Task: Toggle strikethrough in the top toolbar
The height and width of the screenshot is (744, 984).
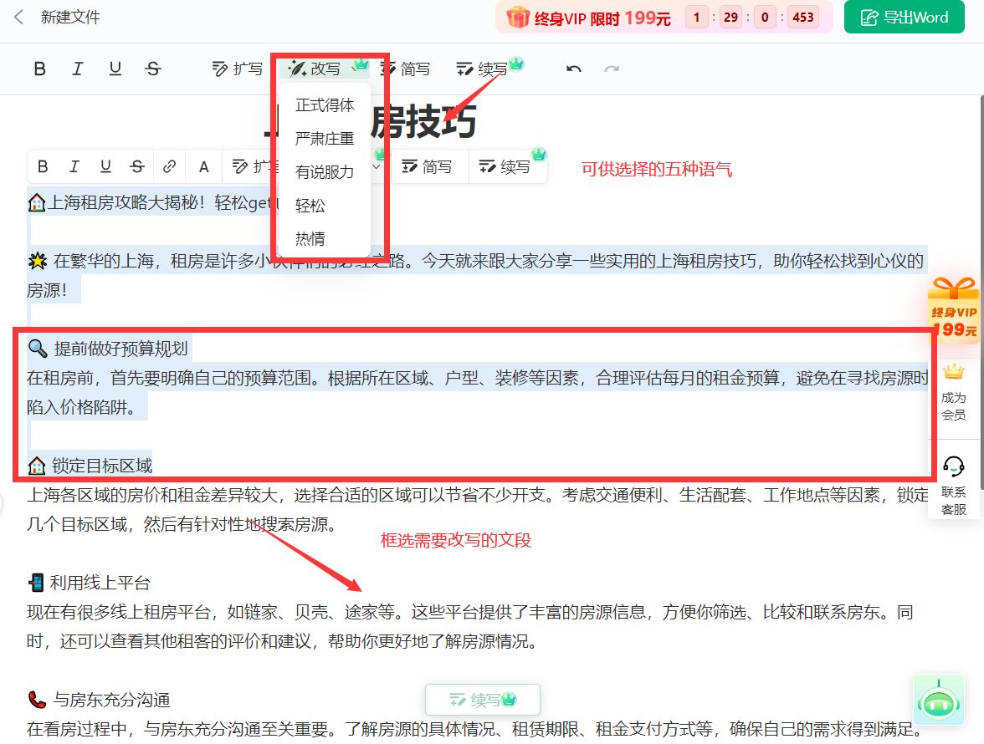Action: point(153,69)
